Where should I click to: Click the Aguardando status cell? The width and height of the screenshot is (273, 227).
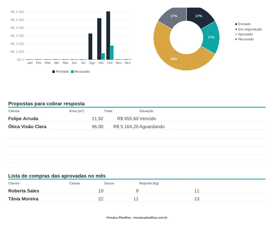pos(152,127)
